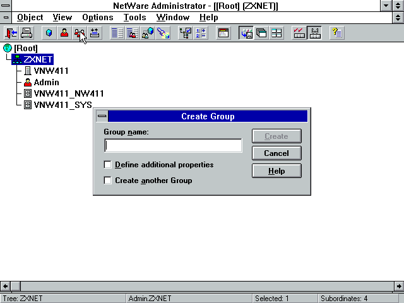Click the blue list details toolbar icon
Screen dimensions: 404x303
coord(117,33)
